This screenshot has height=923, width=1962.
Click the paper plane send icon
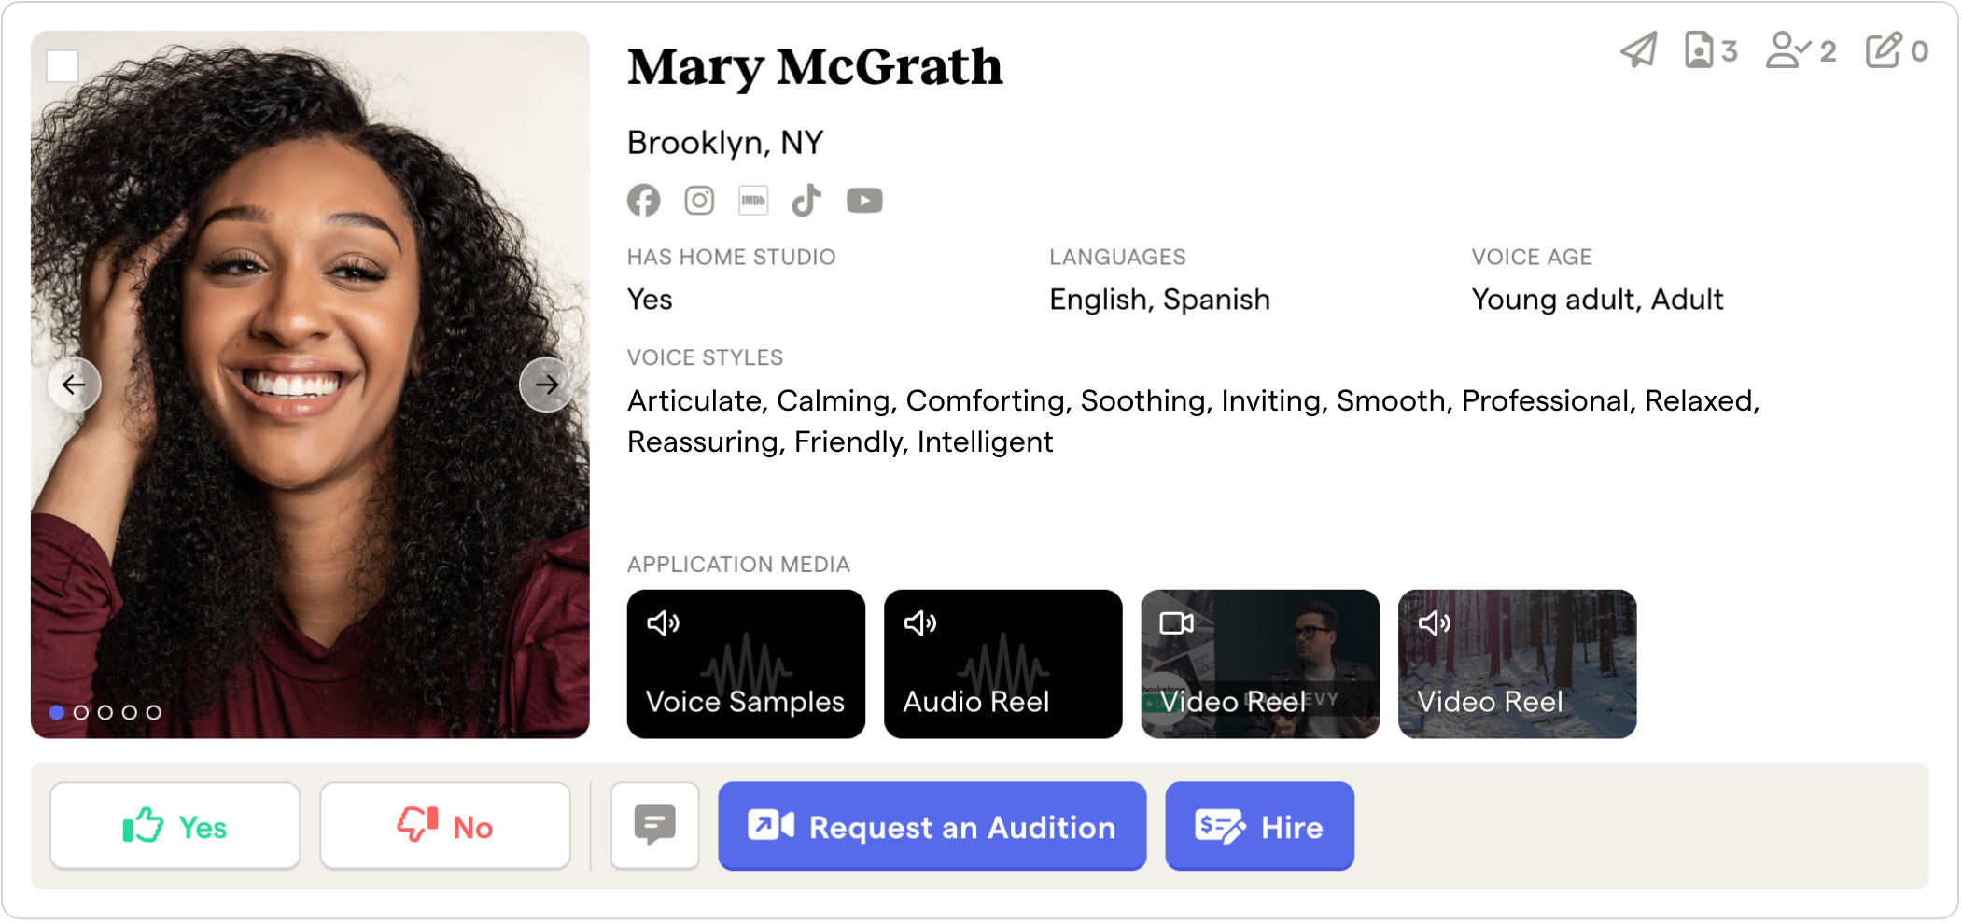coord(1639,50)
